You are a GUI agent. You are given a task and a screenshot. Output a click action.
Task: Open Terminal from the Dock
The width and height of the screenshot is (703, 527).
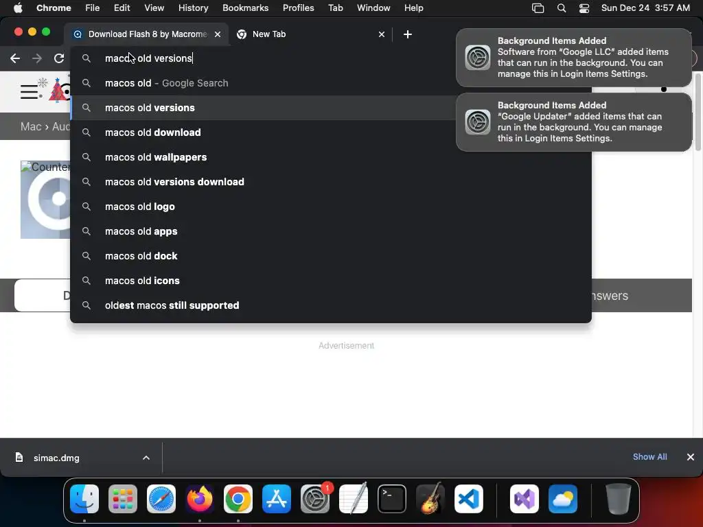click(x=392, y=499)
